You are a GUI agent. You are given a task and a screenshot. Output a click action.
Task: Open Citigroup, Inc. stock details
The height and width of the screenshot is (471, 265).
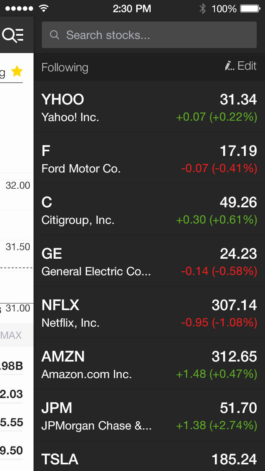(149, 210)
